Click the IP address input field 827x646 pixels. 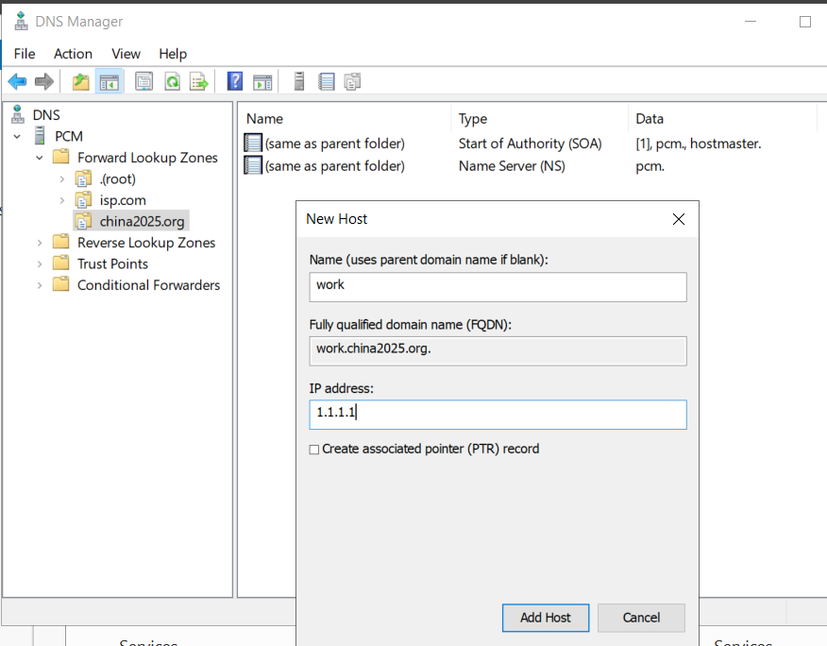tap(498, 415)
